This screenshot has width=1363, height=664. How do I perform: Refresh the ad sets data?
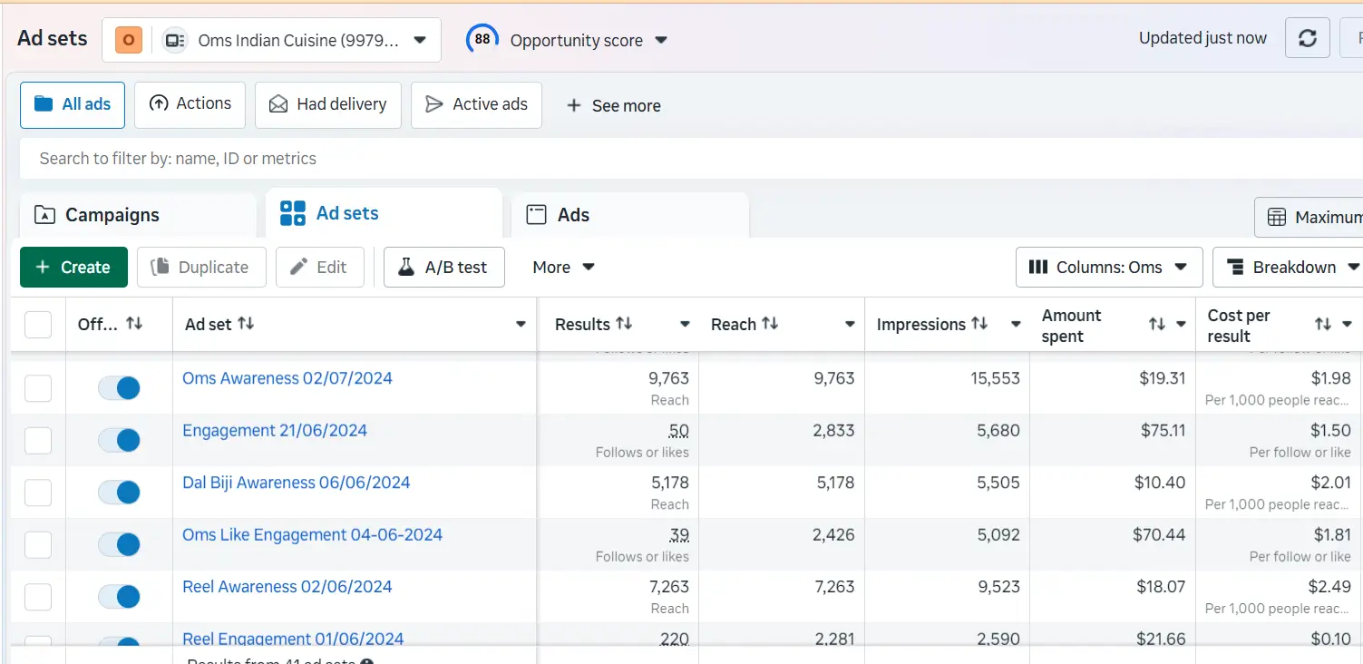point(1307,38)
